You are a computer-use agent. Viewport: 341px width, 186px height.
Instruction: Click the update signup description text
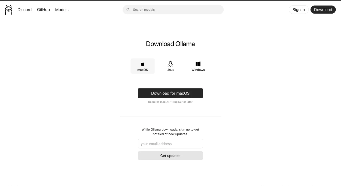pyautogui.click(x=170, y=132)
